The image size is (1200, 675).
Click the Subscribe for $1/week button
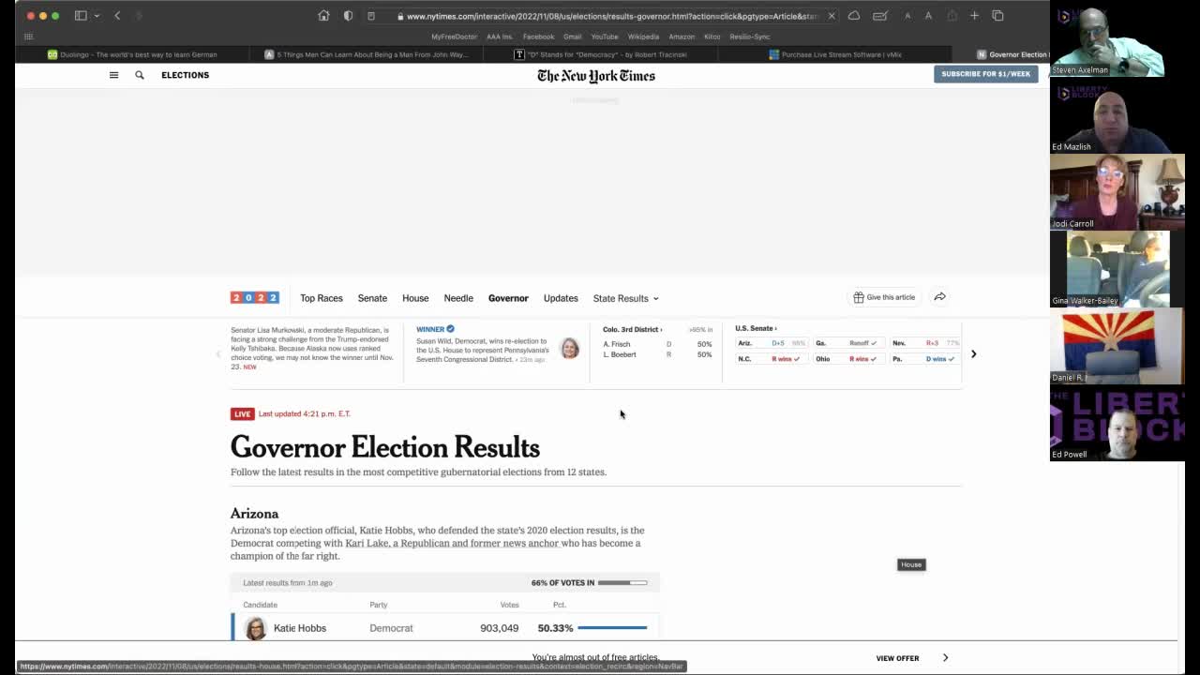(x=985, y=74)
